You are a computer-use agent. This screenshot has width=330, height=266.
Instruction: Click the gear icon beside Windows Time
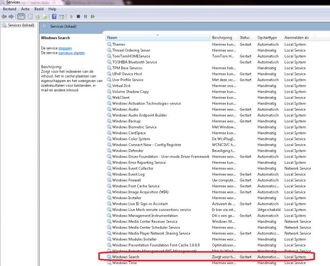(x=109, y=263)
